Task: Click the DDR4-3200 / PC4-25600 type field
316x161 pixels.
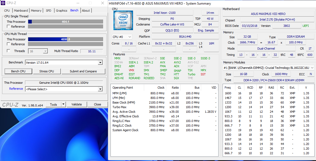Action: [x=274, y=80]
